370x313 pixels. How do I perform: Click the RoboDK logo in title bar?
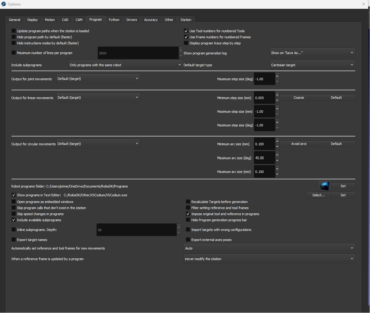4,4
